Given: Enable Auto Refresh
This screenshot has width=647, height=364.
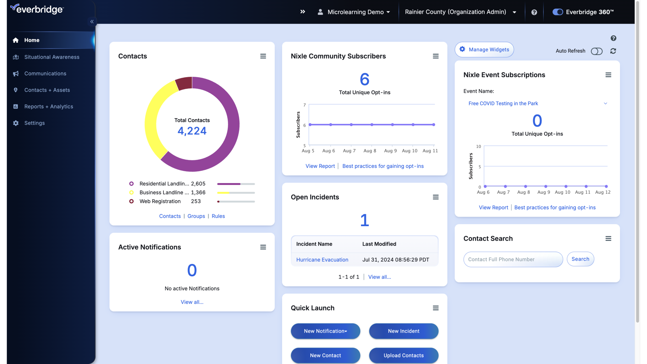Looking at the screenshot, I should 597,51.
